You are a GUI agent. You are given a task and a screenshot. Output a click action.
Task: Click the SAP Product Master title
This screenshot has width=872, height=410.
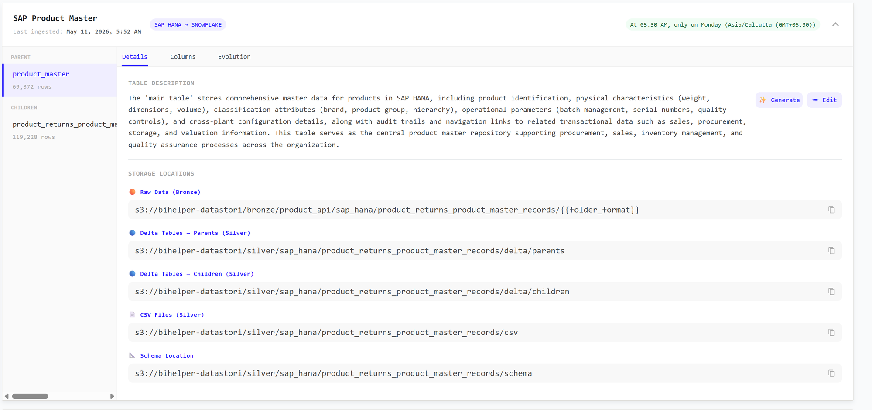click(x=55, y=18)
